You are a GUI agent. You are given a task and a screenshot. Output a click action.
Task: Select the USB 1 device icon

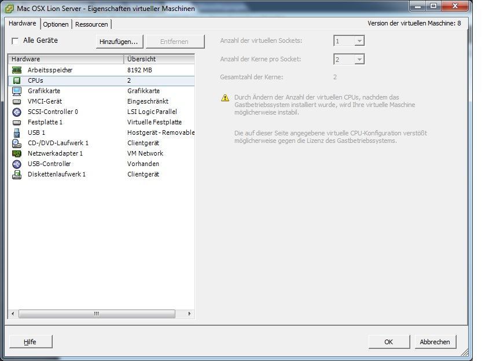click(x=17, y=132)
